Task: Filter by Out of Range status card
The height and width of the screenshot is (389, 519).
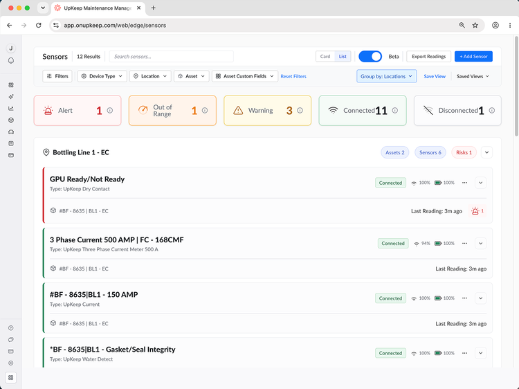Action: [172, 111]
